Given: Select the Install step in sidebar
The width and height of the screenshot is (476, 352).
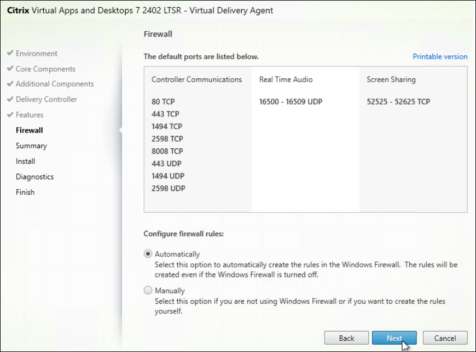Looking at the screenshot, I should pos(25,161).
